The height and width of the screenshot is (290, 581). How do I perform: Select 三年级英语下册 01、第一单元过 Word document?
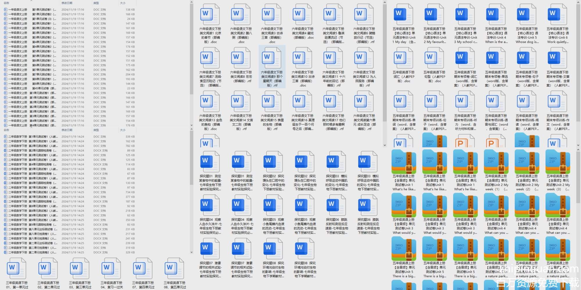pyautogui.click(x=17, y=269)
